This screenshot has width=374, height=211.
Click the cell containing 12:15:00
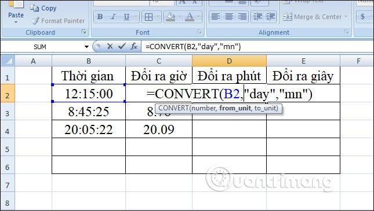point(89,93)
